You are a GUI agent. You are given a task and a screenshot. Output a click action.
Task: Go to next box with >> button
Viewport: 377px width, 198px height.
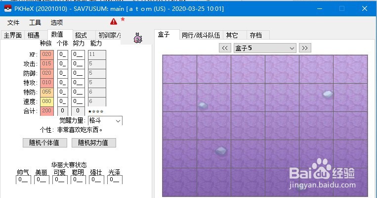coord(305,48)
